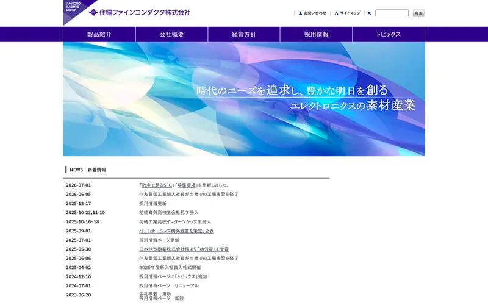The height and width of the screenshot is (305, 488).
Task: Open the 数字で見るSFC news link
Action: tap(157, 185)
